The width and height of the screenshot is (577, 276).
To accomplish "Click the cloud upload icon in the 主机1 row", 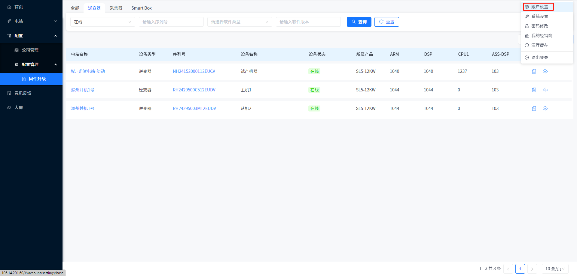I will (545, 90).
